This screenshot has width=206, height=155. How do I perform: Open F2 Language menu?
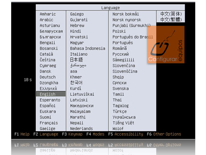pos(46,134)
